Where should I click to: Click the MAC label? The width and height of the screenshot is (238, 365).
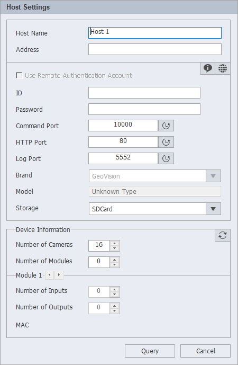click(x=22, y=325)
